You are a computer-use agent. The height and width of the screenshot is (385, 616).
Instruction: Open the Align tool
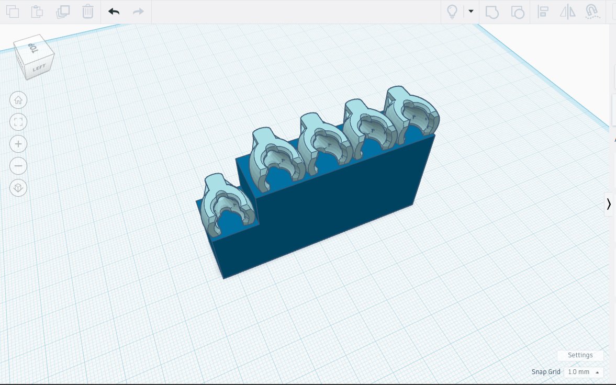[x=543, y=12]
